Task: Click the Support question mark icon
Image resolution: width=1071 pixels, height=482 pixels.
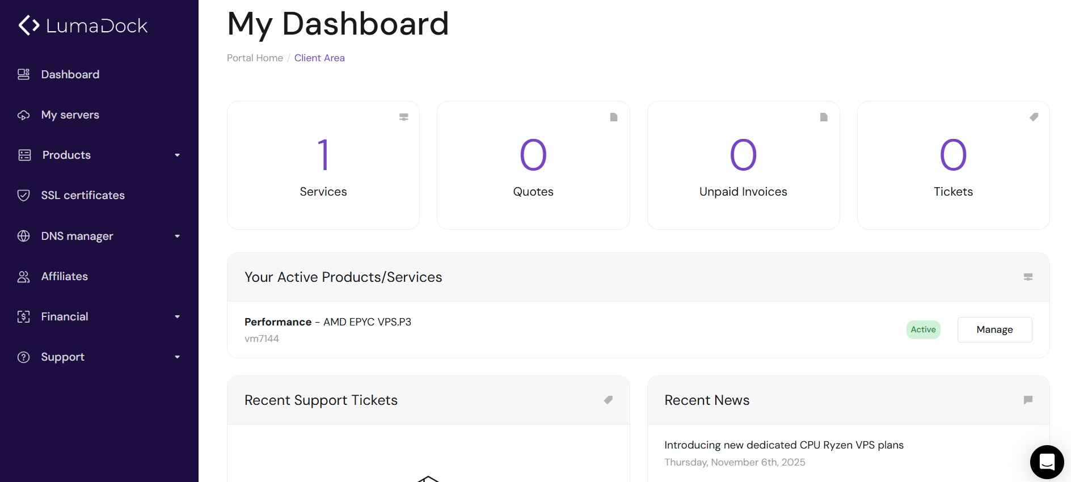Action: [24, 357]
